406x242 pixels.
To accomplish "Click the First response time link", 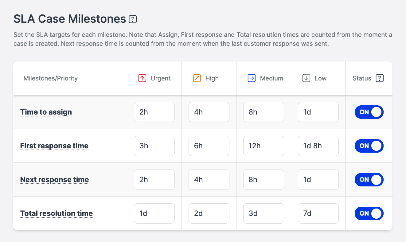I will coord(54,146).
